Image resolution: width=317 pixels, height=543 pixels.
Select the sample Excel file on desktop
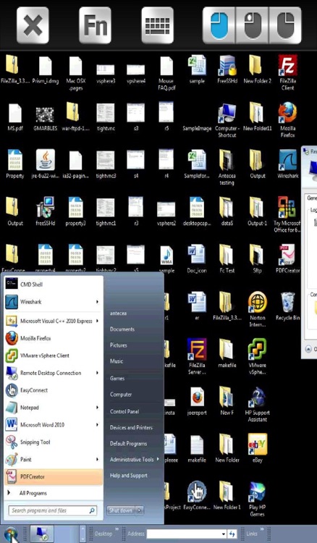point(197,70)
